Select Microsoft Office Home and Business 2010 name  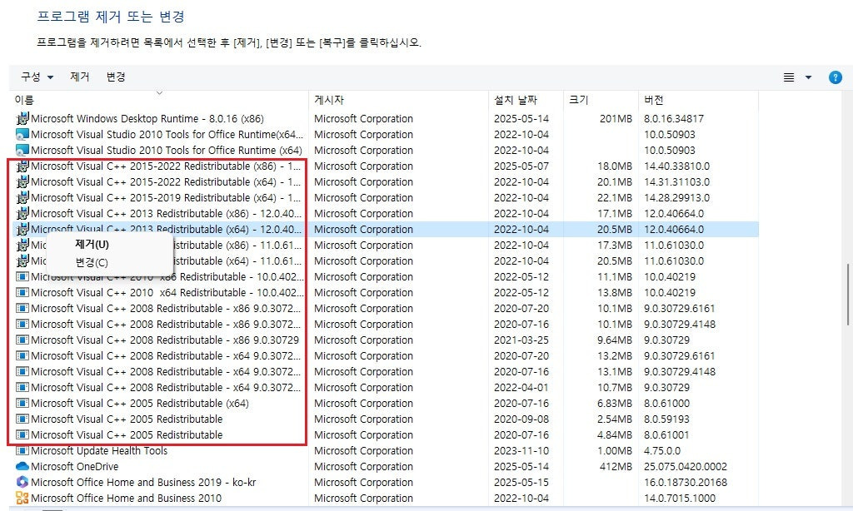pyautogui.click(x=127, y=498)
